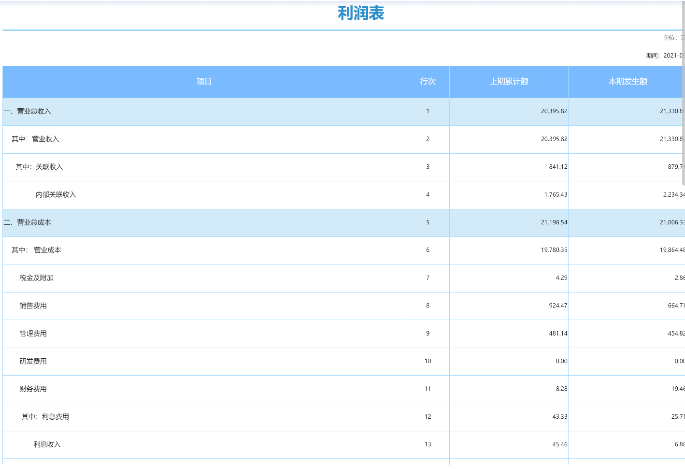Select the 其中：营业收入 row label
The height and width of the screenshot is (469, 685).
[35, 139]
